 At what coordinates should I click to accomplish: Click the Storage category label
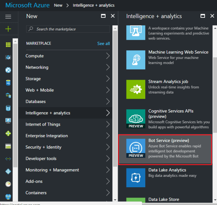(x=33, y=79)
